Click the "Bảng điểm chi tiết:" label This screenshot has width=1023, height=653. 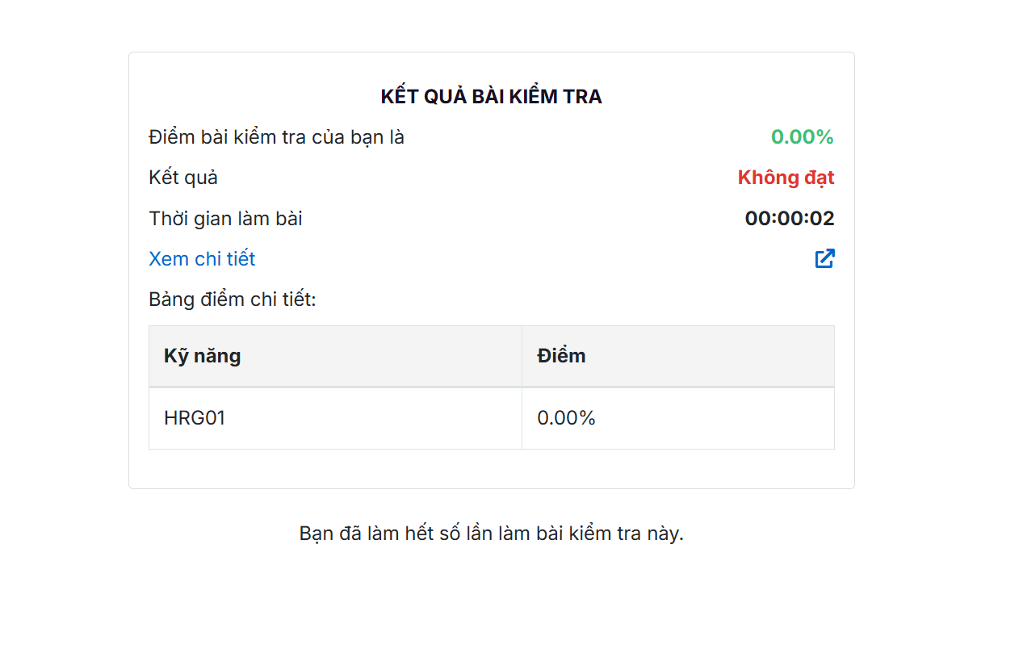click(233, 299)
